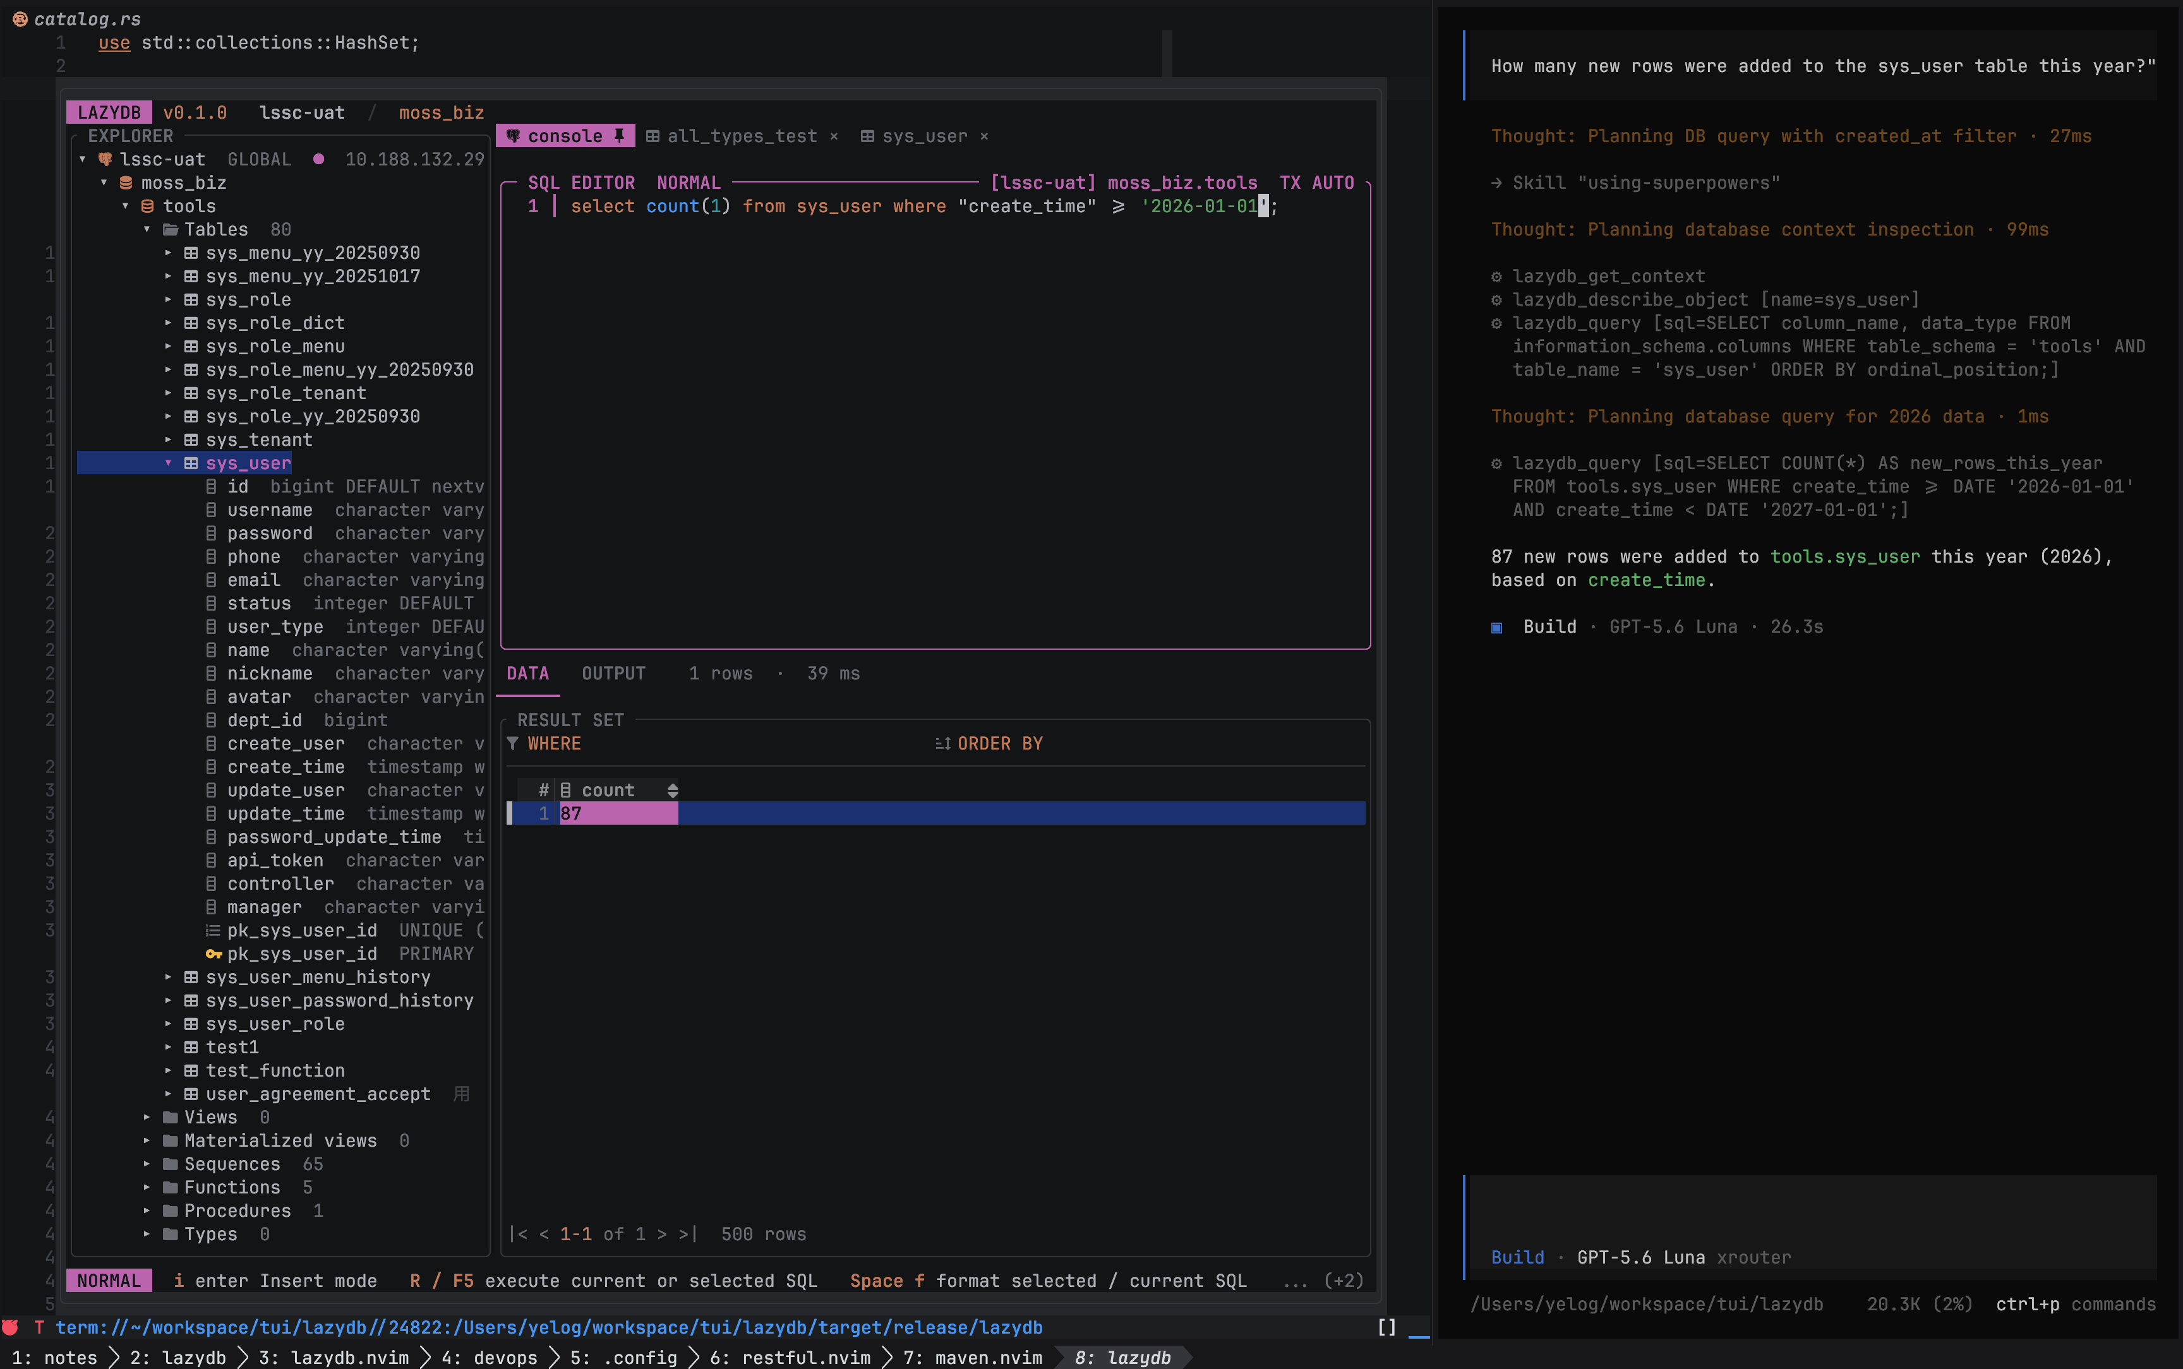Click the lssc-uat connection icon
2183x1369 pixels.
pos(105,159)
